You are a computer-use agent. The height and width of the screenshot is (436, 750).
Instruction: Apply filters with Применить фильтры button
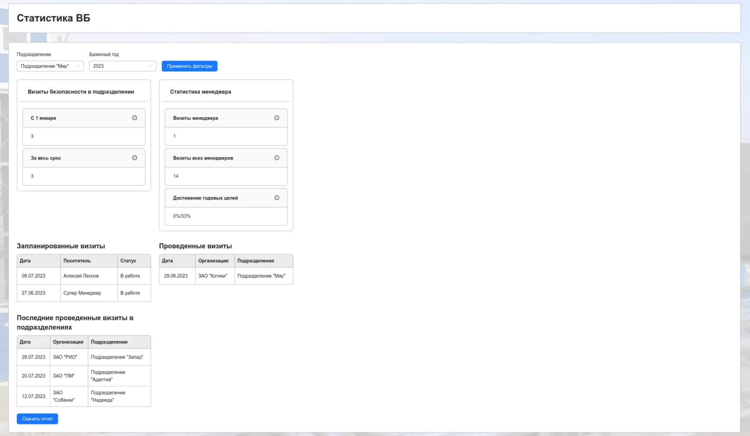(189, 66)
